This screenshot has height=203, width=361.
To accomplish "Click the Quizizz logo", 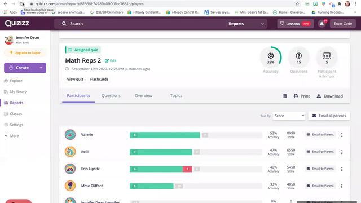I will pyautogui.click(x=17, y=23).
